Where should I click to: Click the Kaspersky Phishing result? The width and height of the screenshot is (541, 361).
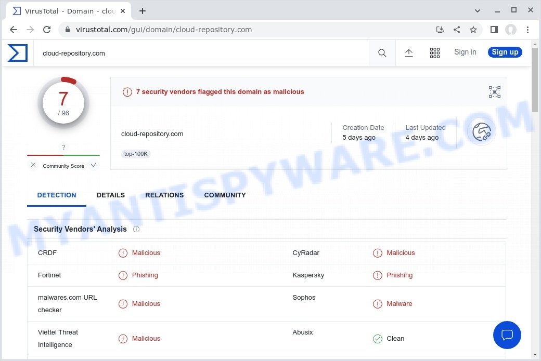pos(400,275)
